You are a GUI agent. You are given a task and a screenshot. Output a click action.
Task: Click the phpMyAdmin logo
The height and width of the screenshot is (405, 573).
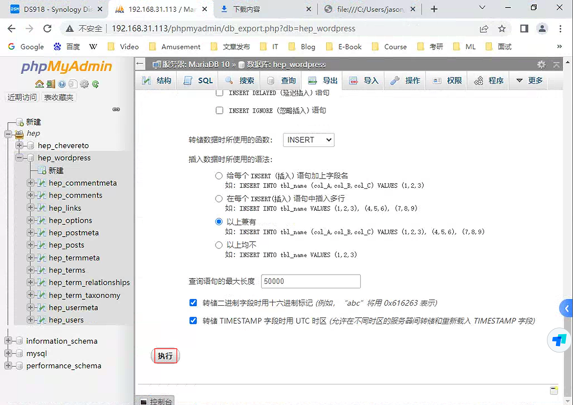coord(67,66)
